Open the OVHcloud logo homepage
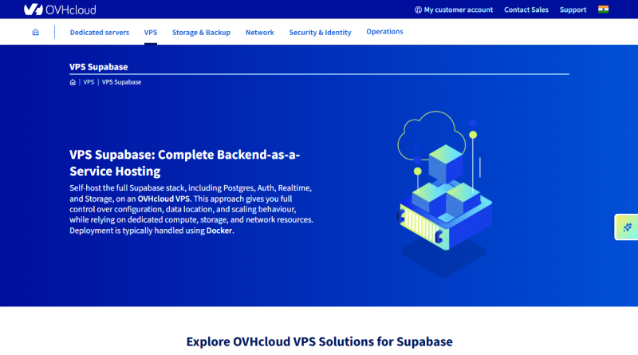This screenshot has width=638, height=355. (60, 10)
